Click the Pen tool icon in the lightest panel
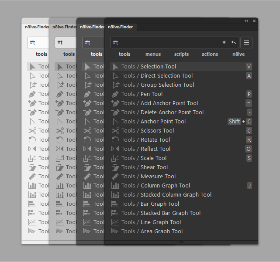The width and height of the screenshot is (280, 262). [x=32, y=94]
